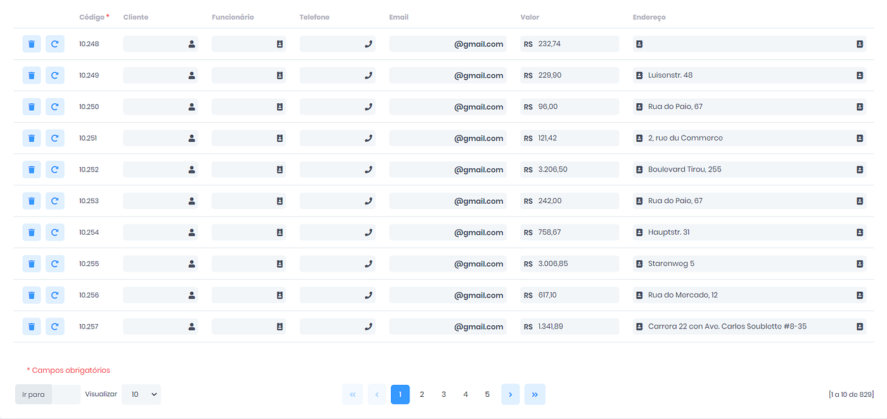Open the Visualizar page-size dropdown
887x419 pixels.
141,394
